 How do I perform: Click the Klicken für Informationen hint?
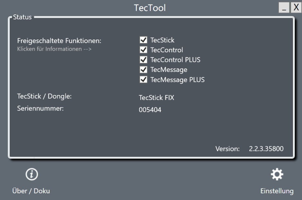[x=54, y=49]
